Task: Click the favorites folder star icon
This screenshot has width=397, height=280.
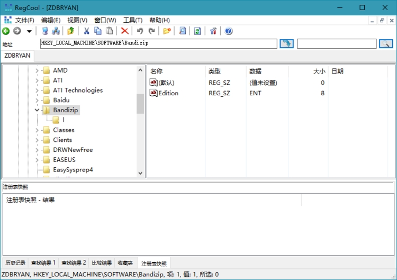Action: pyautogui.click(x=167, y=31)
